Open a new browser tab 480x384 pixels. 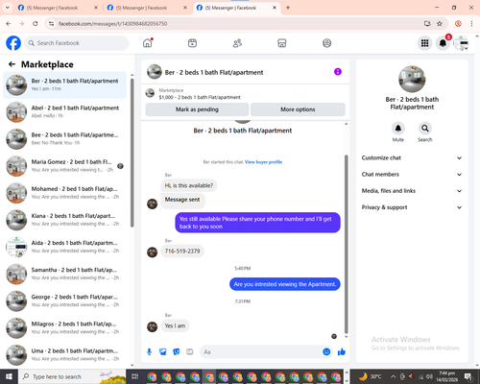point(288,8)
